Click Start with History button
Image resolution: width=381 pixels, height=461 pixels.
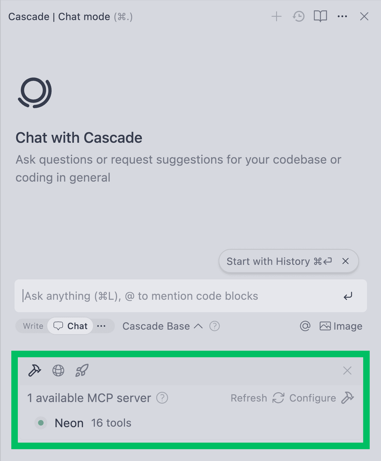pos(279,261)
